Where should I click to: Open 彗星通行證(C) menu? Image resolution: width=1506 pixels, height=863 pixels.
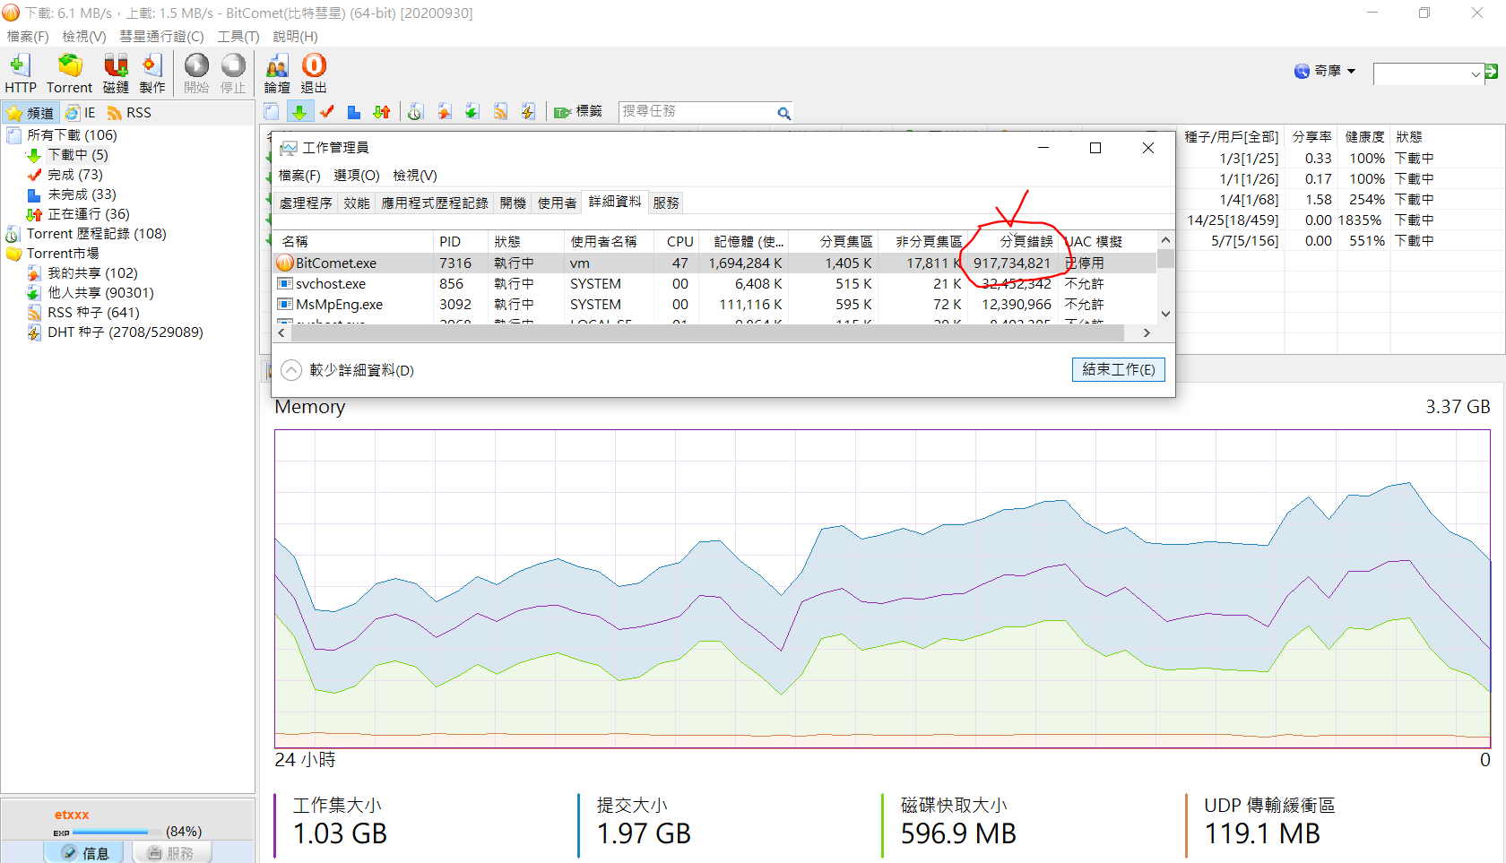[x=162, y=37]
